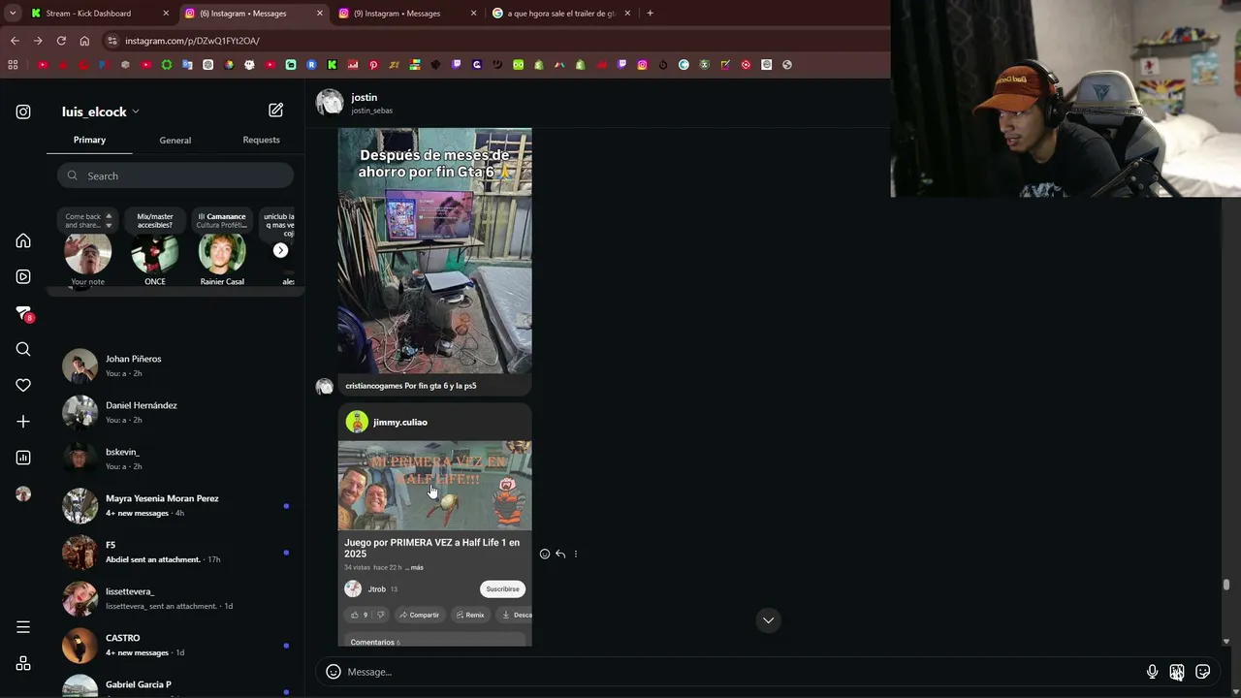This screenshot has height=698, width=1241.
Task: Go to Instagram Home feed icon
Action: (23, 240)
